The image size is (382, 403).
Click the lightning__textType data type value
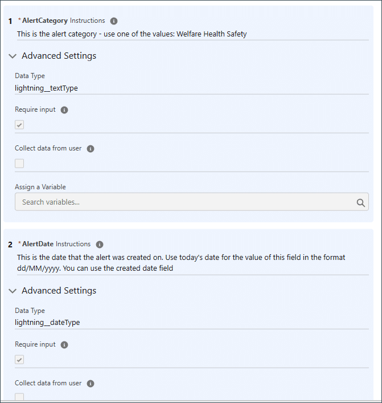(46, 88)
